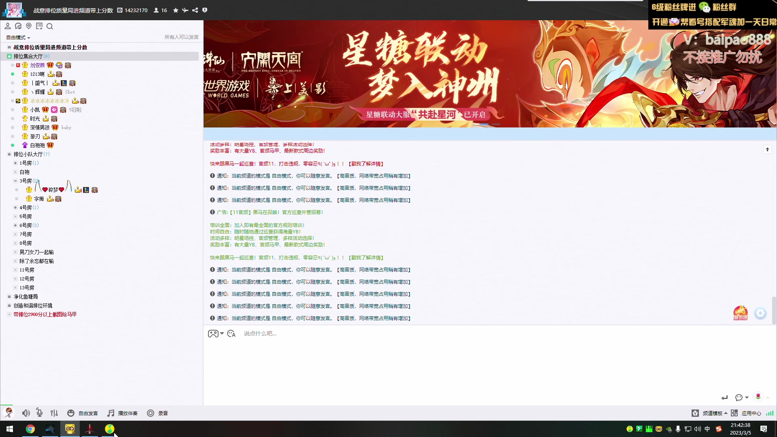Jump to top with the up-arrow button

pos(767,150)
